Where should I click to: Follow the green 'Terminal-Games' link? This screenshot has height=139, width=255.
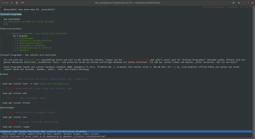tap(33, 60)
